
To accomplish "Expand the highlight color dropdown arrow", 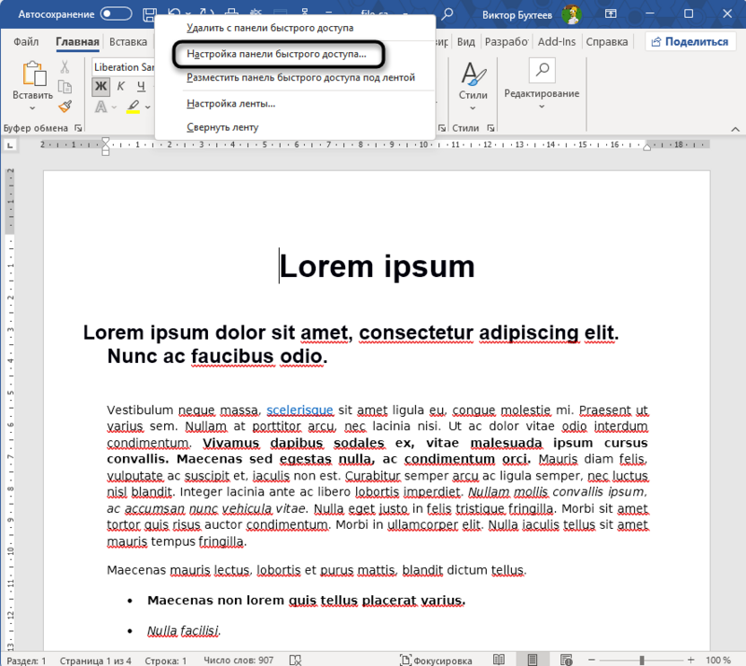I will 148,108.
